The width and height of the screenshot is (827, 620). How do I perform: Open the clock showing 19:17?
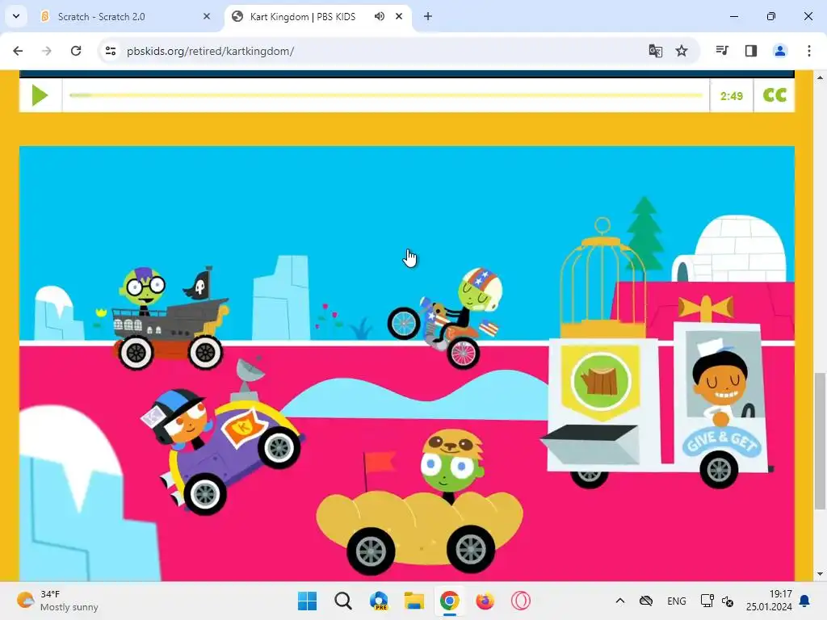[x=769, y=601]
